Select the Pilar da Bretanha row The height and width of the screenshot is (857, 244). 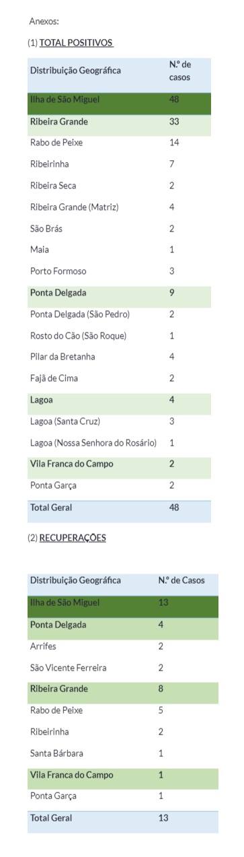(x=119, y=357)
